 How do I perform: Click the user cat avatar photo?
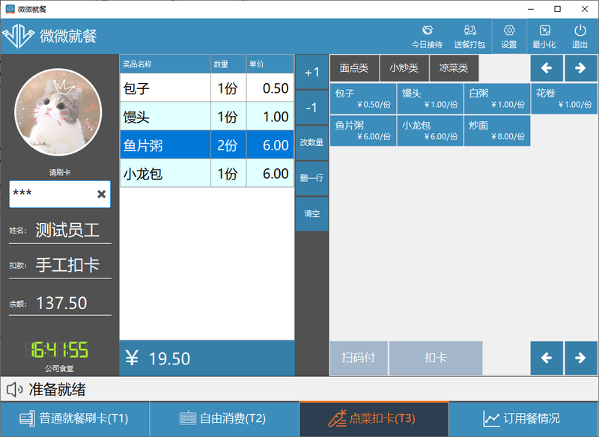[x=58, y=112]
